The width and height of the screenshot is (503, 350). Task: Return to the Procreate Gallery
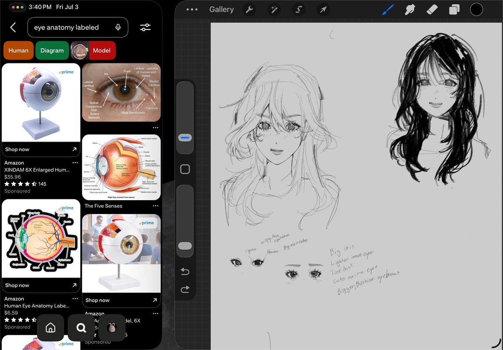click(221, 9)
